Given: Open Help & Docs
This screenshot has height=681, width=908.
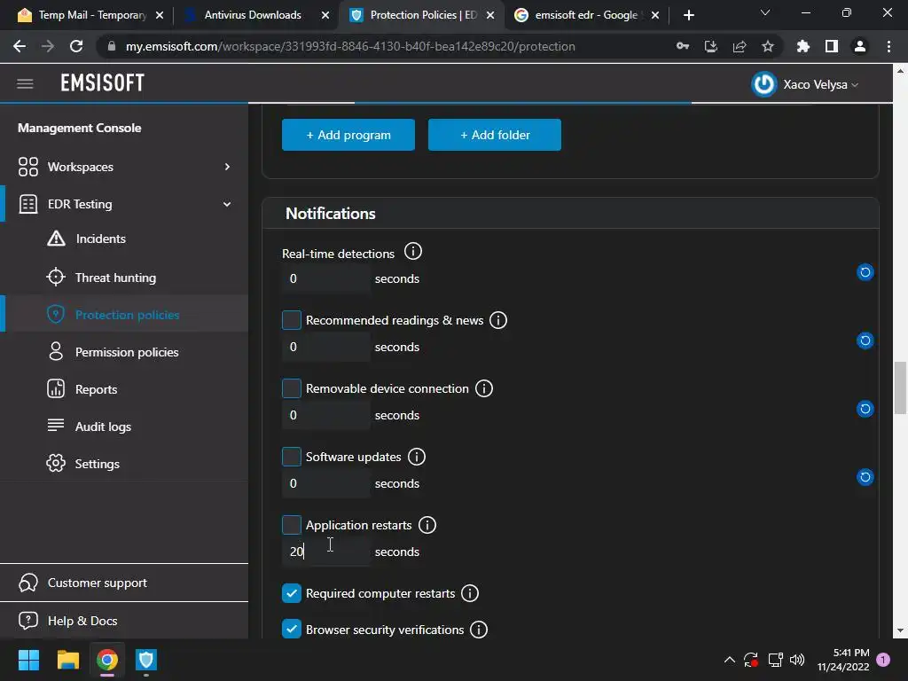Looking at the screenshot, I should [x=82, y=621].
